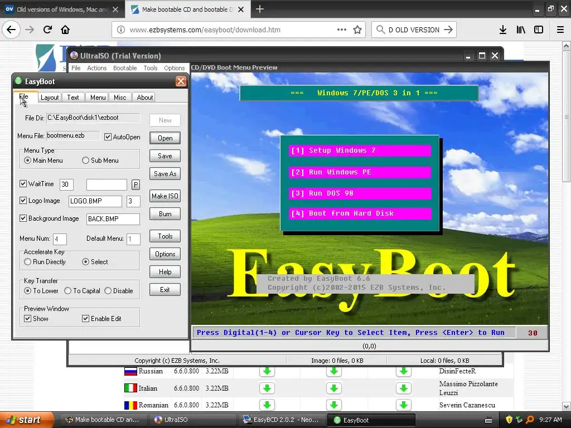Toggle the browser sidebar icon
Image resolution: width=571 pixels, height=428 pixels.
[x=539, y=30]
